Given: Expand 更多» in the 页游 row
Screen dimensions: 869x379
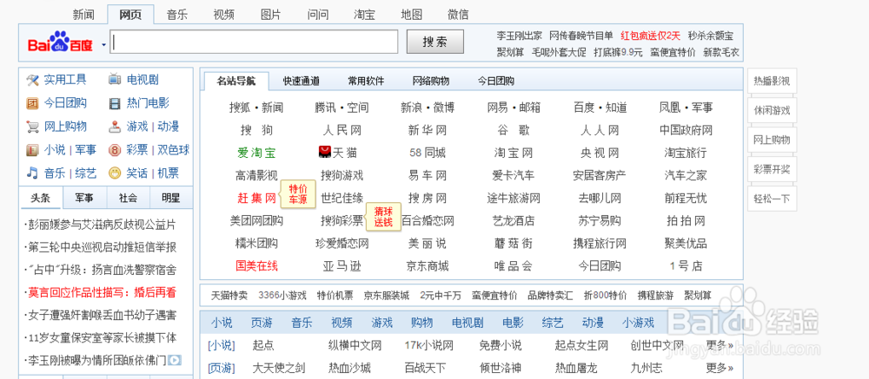Looking at the screenshot, I should tap(720, 368).
